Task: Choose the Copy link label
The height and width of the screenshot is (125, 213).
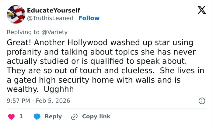Action: [96, 116]
